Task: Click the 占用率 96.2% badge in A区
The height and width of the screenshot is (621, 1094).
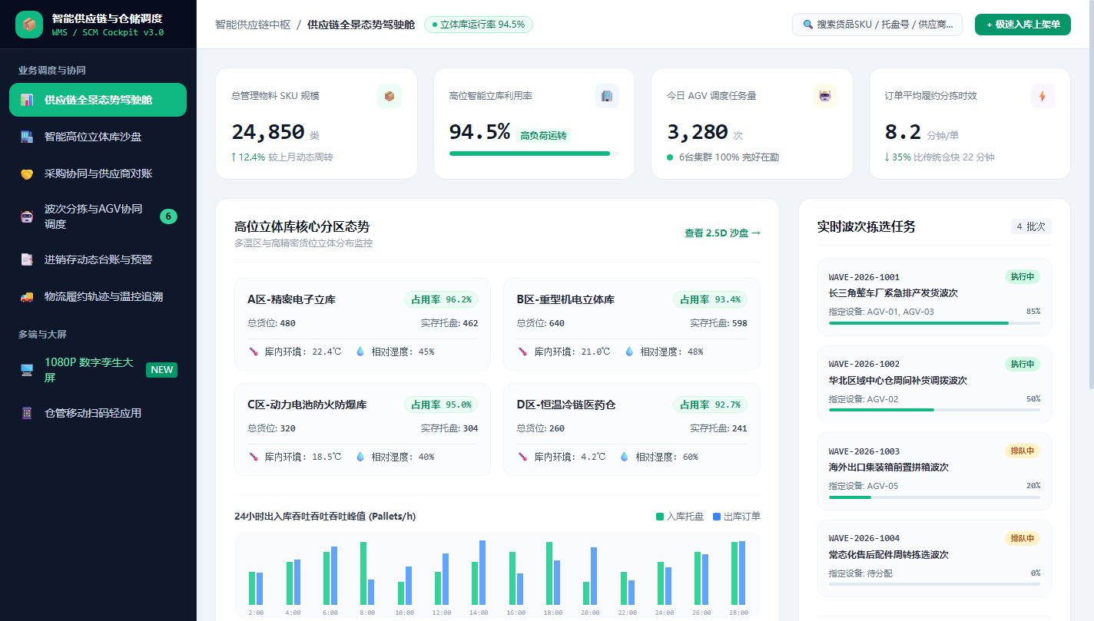Action: click(441, 299)
